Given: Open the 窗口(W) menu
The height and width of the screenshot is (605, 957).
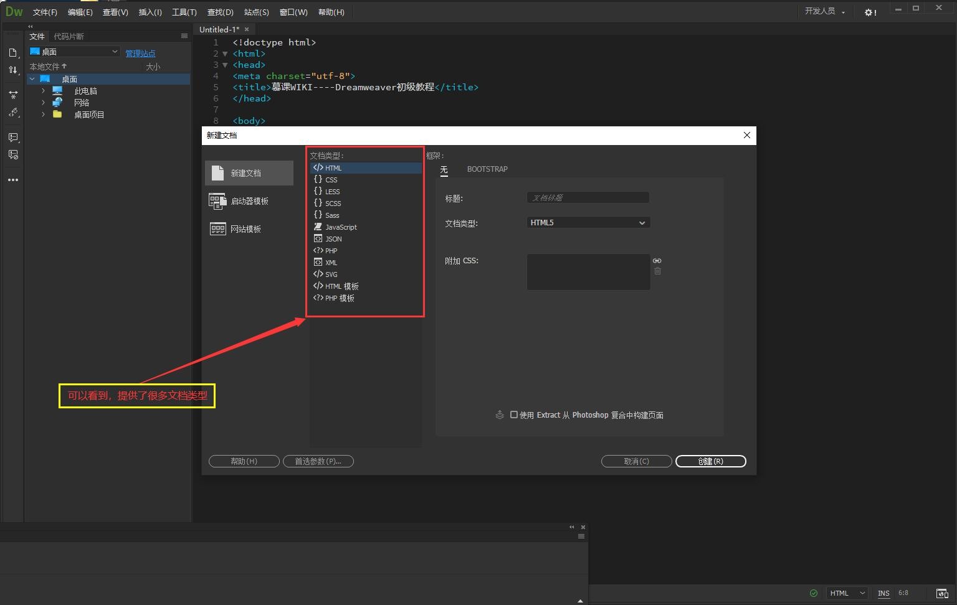Looking at the screenshot, I should [293, 12].
